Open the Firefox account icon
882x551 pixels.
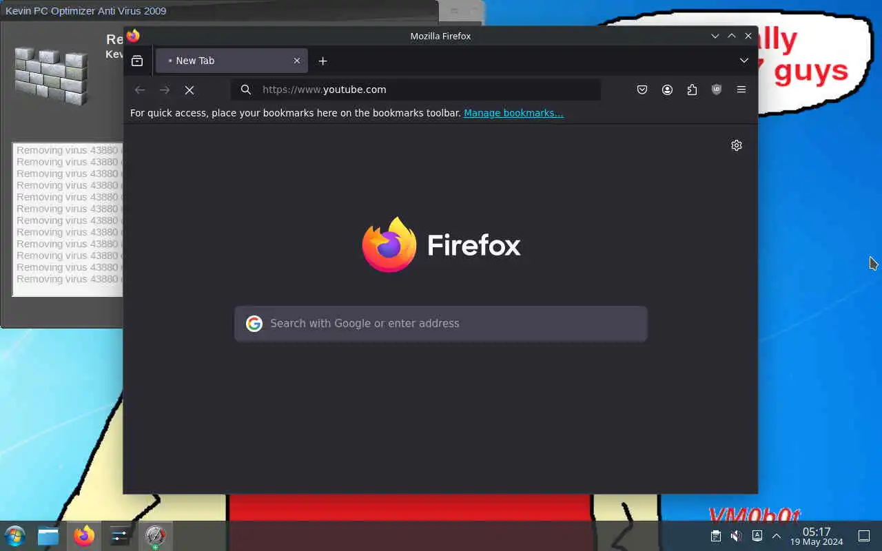[667, 90]
